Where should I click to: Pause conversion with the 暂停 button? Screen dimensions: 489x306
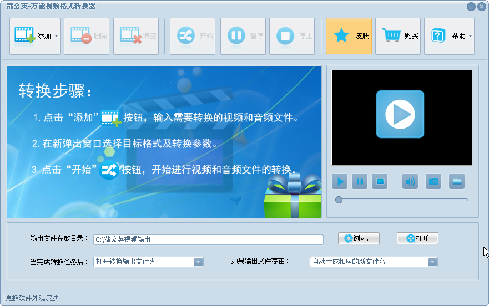pyautogui.click(x=243, y=36)
